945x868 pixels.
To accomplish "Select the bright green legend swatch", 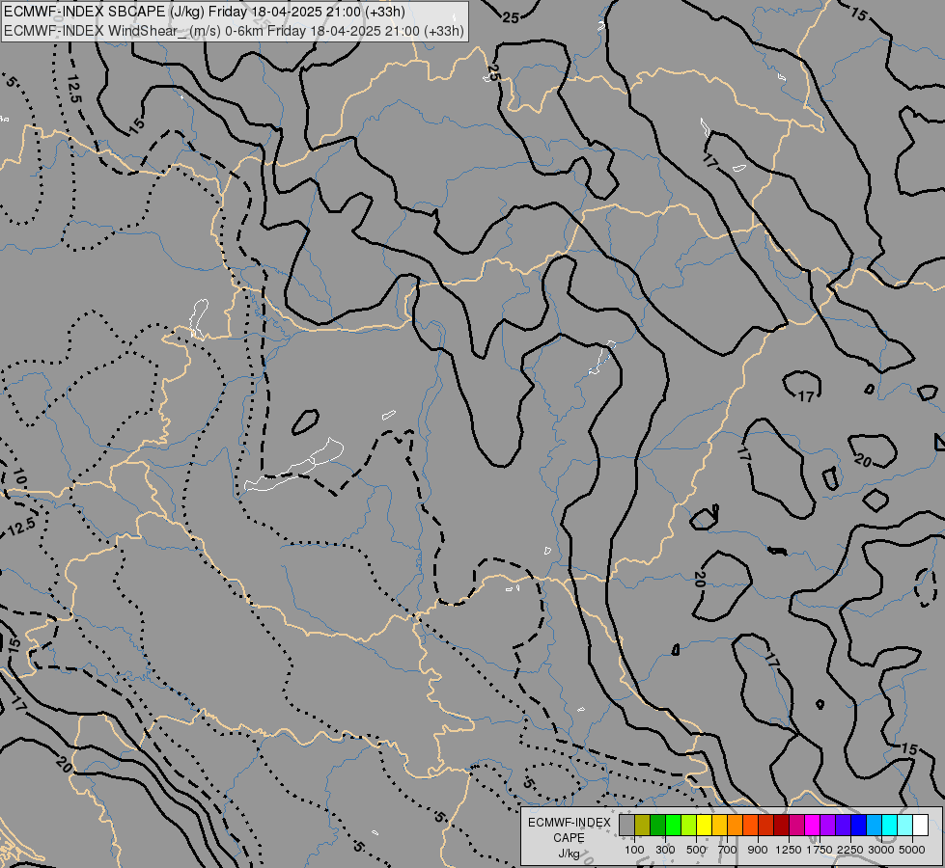I will [x=673, y=825].
